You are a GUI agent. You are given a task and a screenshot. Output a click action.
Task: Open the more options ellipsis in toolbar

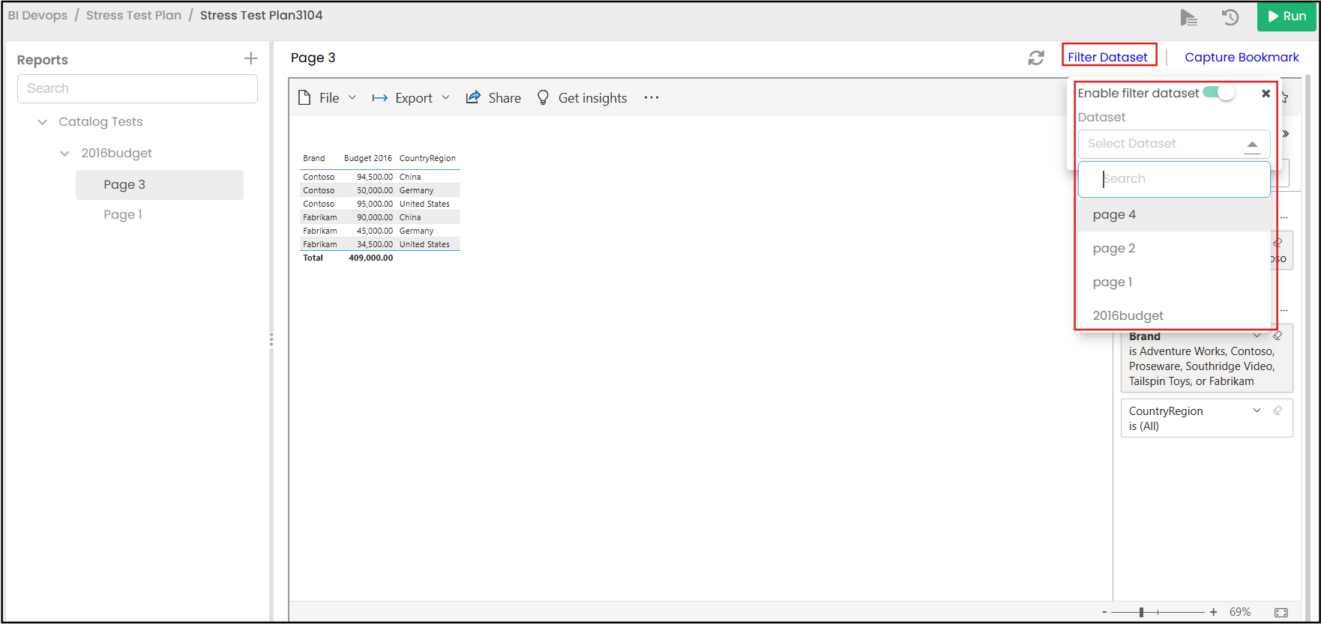click(x=651, y=98)
